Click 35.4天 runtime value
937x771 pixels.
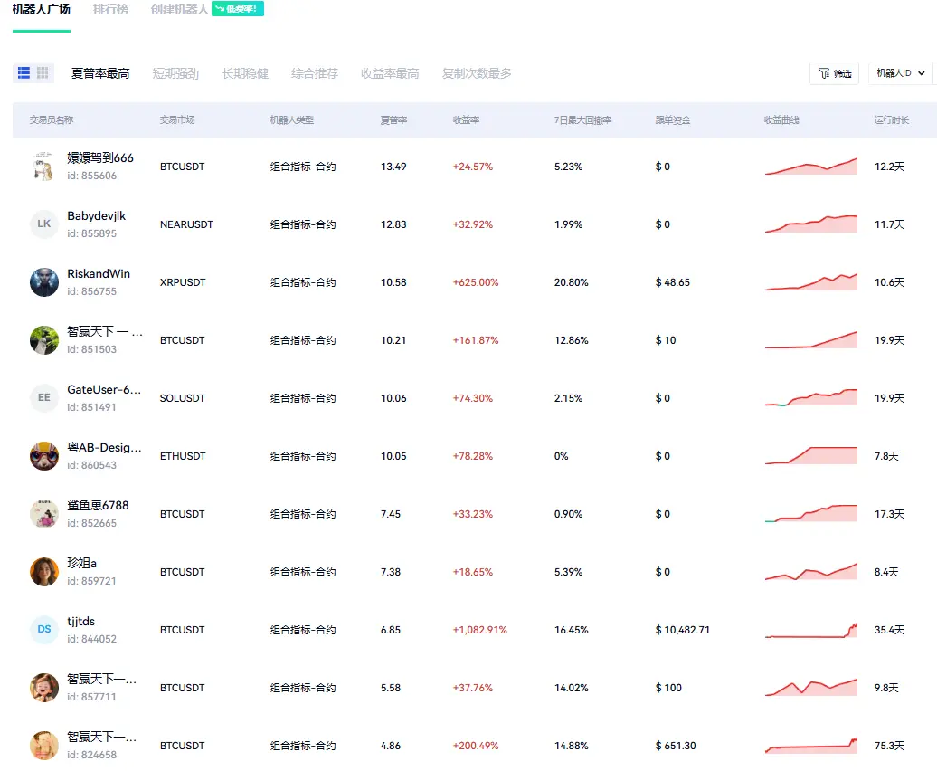889,630
